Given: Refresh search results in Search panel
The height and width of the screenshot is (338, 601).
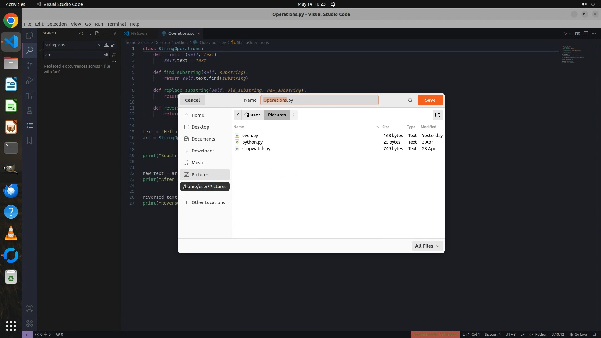Looking at the screenshot, I should tap(81, 33).
